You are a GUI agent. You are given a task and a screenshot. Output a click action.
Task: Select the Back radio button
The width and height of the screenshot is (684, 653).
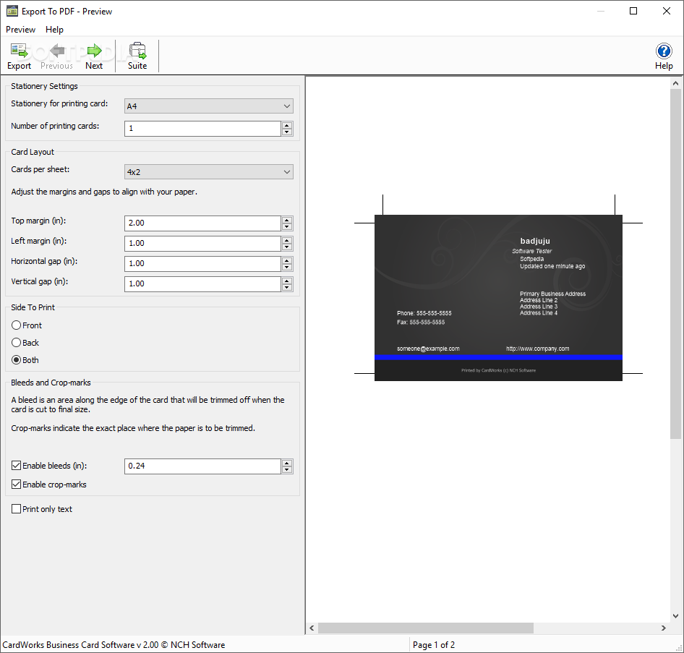pyautogui.click(x=16, y=343)
